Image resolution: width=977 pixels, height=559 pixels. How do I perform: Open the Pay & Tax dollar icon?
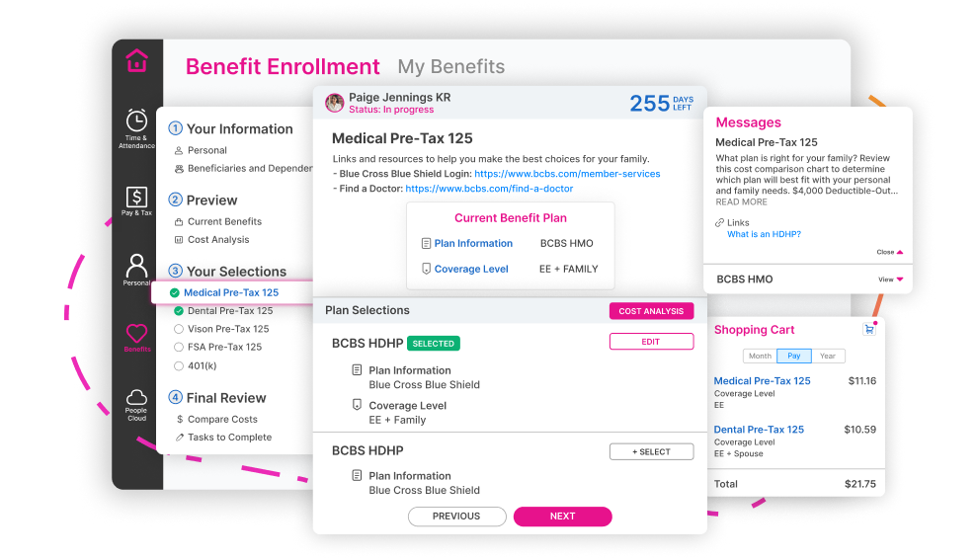tap(136, 197)
